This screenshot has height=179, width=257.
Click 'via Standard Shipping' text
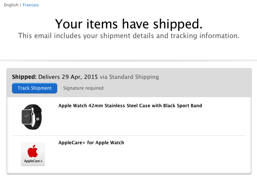(129, 77)
